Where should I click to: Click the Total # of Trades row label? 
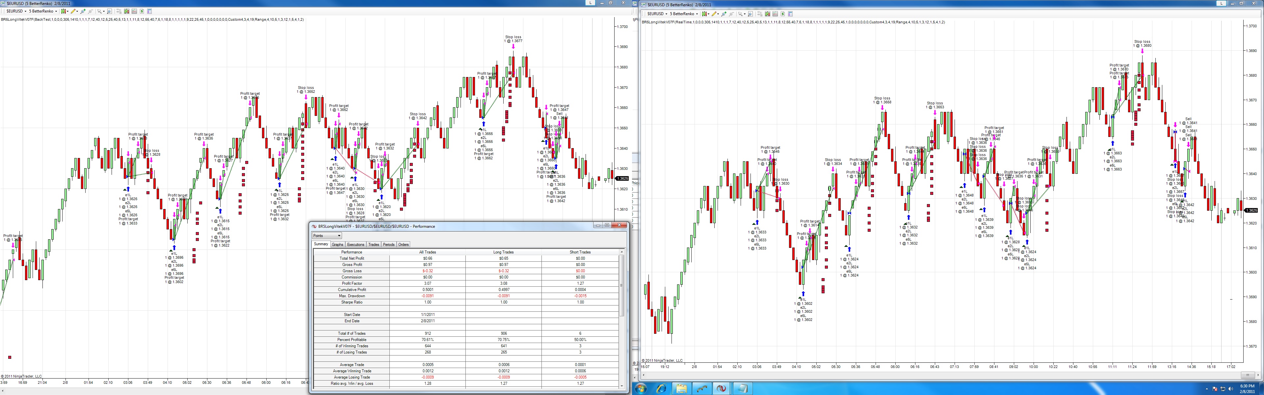coord(352,334)
